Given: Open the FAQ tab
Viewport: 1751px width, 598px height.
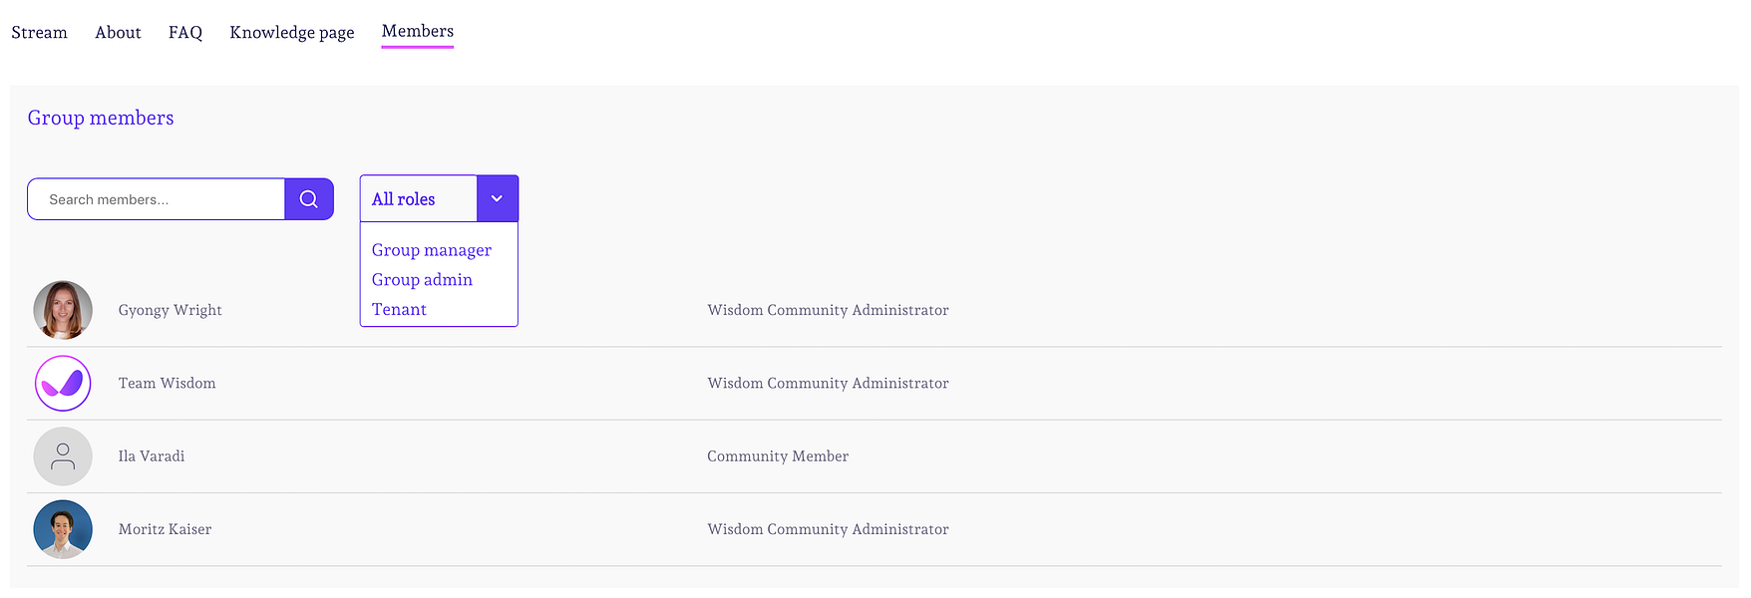Looking at the screenshot, I should click(184, 32).
